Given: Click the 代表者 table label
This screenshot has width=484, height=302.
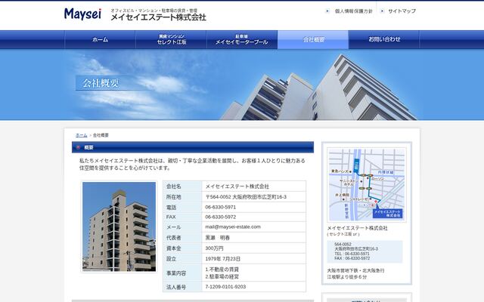Looking at the screenshot, I should point(174,238).
